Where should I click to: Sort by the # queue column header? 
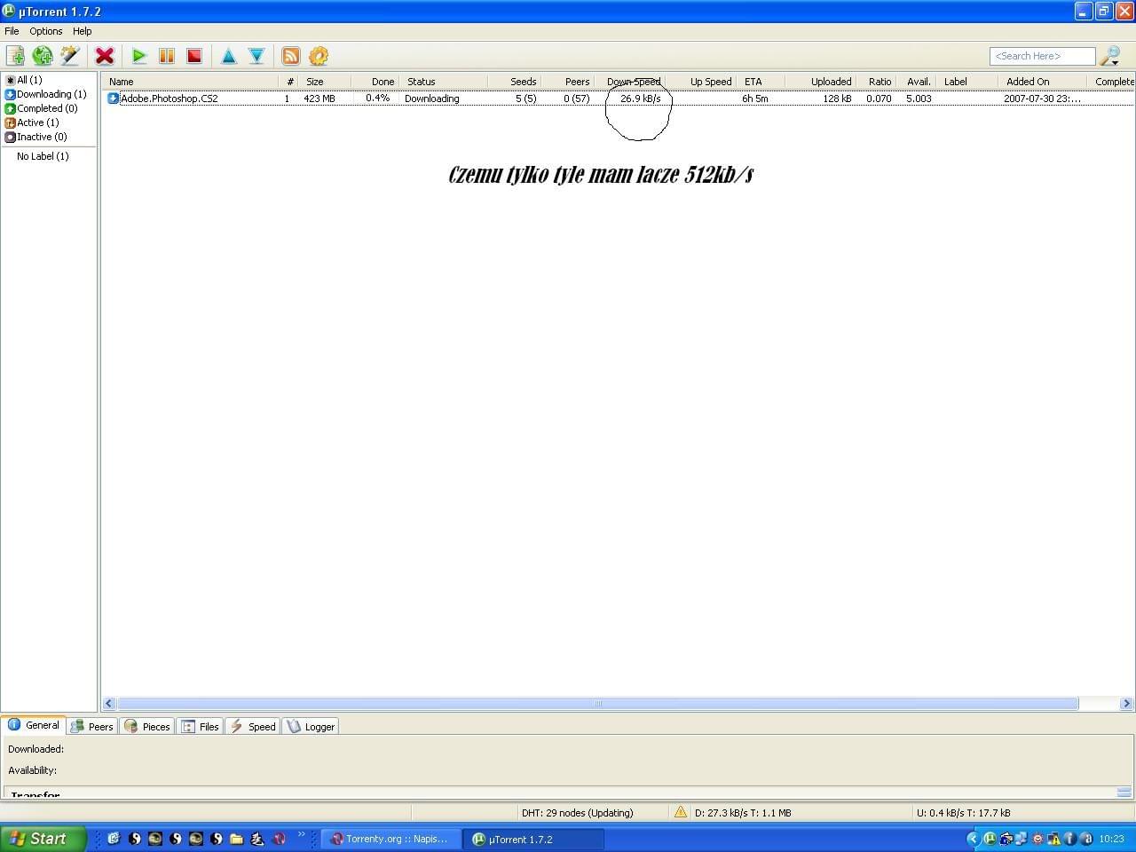coord(289,82)
